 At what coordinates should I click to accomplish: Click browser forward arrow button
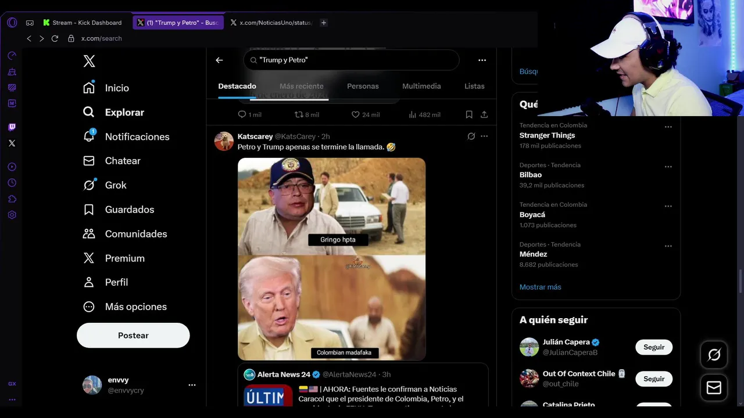pyautogui.click(x=42, y=38)
